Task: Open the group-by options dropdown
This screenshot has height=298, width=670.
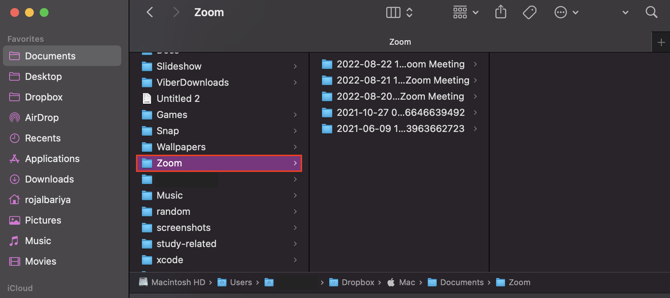Action: [x=465, y=12]
